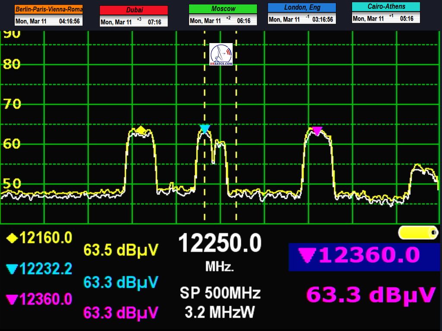Click the highlighted blue 12360.0 active marker box
The width and height of the screenshot is (442, 331).
[364, 256]
